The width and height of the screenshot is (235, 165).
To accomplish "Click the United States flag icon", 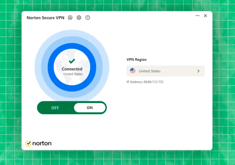I will (133, 71).
